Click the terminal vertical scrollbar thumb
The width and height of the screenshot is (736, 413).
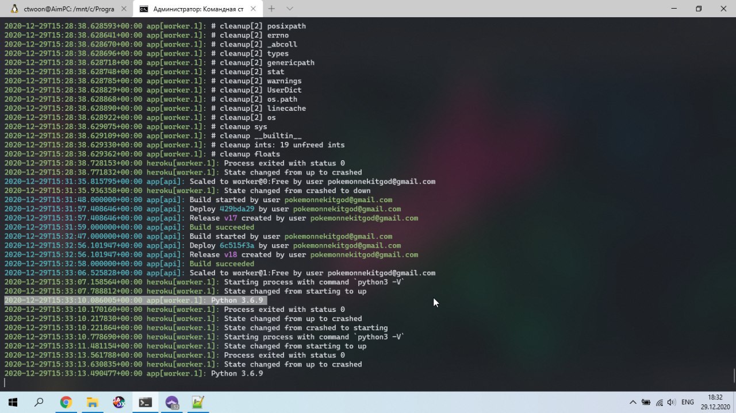[734, 375]
